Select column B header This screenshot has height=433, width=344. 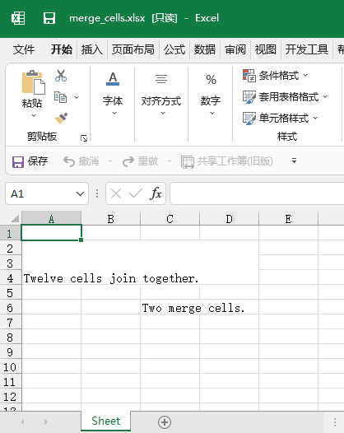pyautogui.click(x=111, y=218)
